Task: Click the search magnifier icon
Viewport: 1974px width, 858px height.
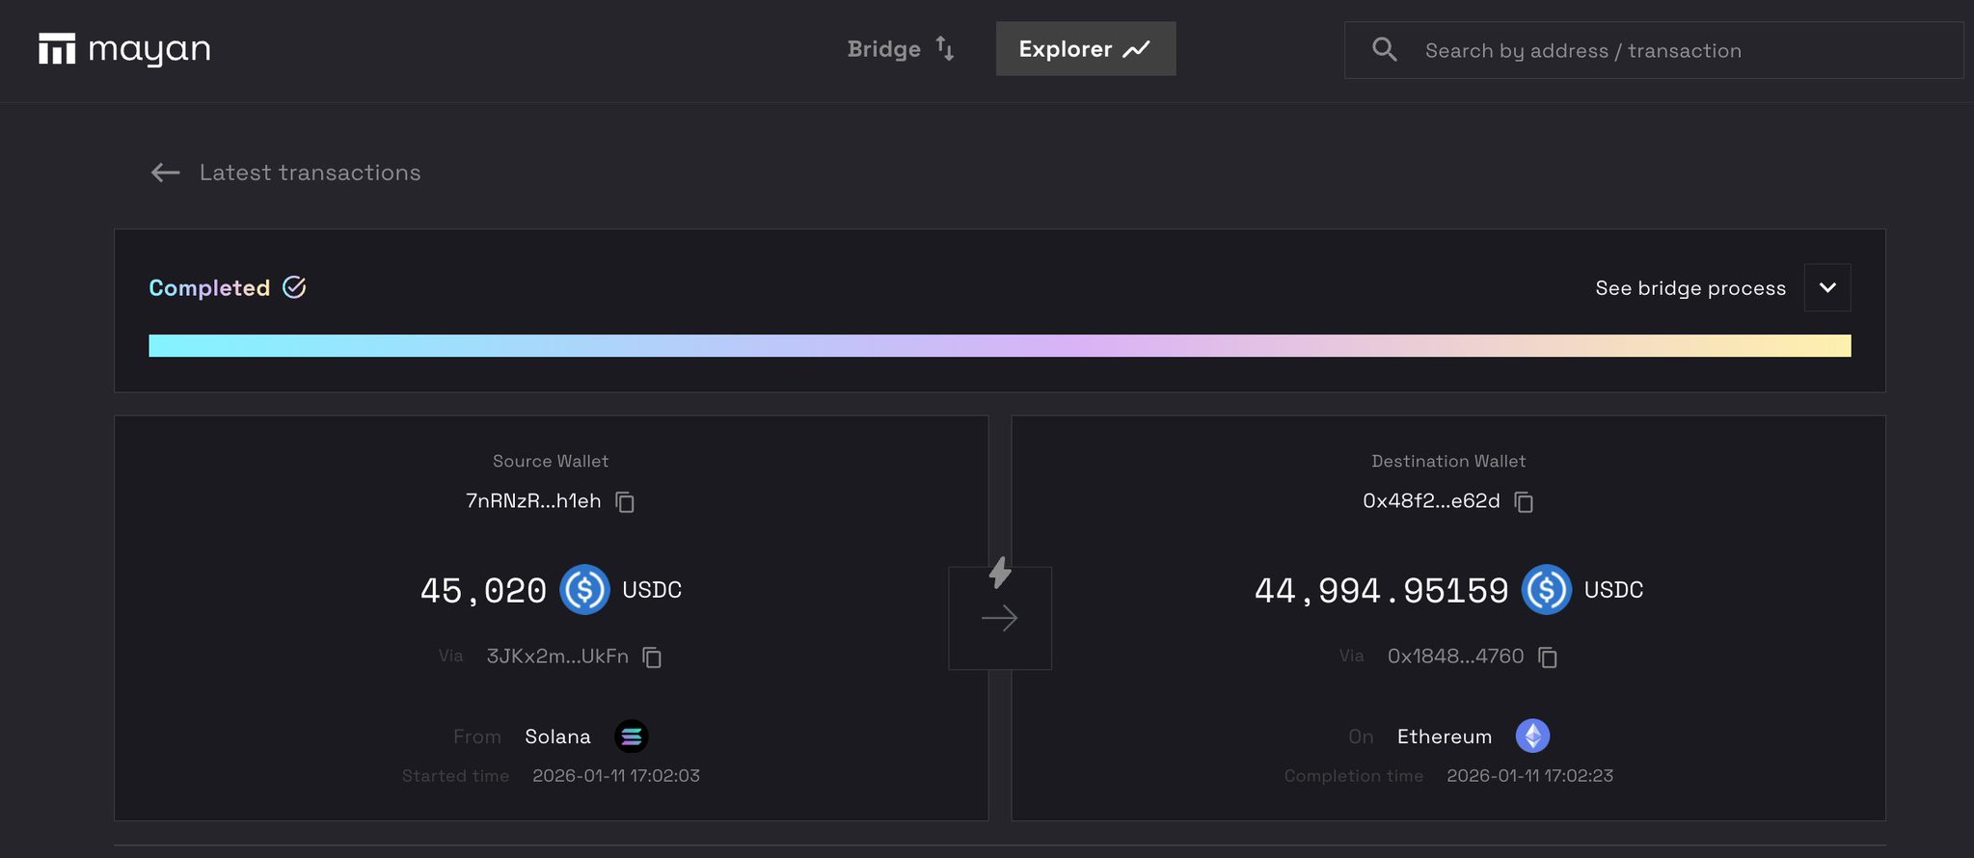Action: 1384,50
